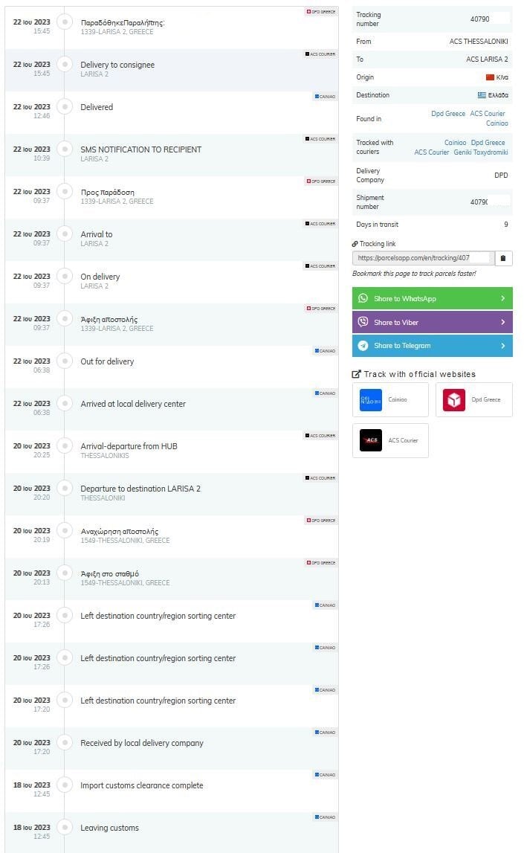Viewport: 524px width, 853px height.
Task: Open Geniki Taxydromiki courier link
Action: tap(480, 152)
